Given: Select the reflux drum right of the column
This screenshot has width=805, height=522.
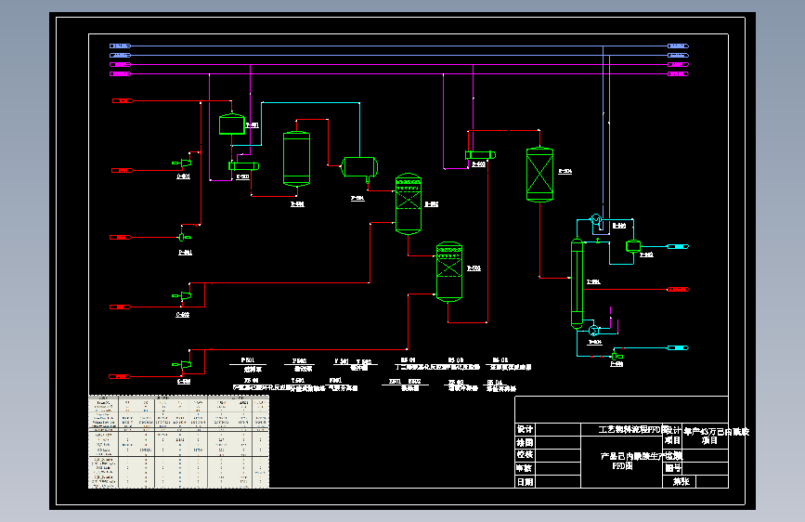Looking at the screenshot, I should click(633, 246).
